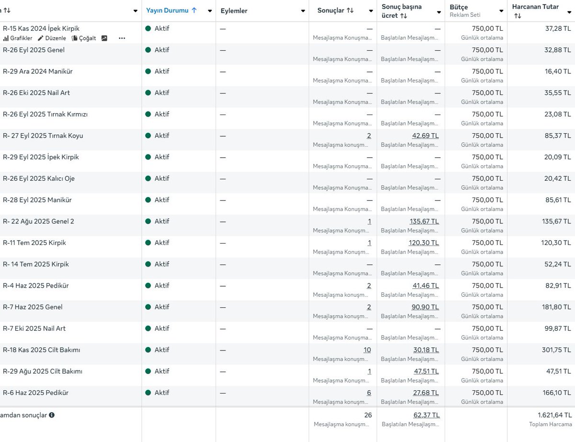Click the ascending arrow next to Yayın Durumu
The image size is (575, 442).
coord(194,11)
